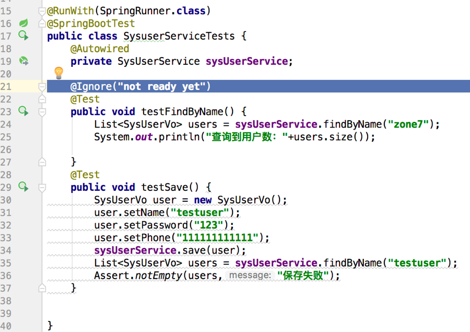Fold the testSave method body

point(42,187)
